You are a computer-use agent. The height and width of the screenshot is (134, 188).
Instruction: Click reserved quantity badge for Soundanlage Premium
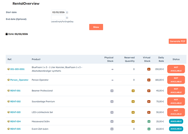tap(133, 102)
